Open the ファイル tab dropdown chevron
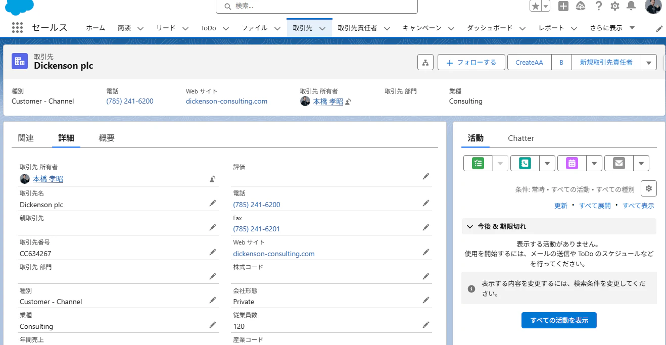666x345 pixels. (x=277, y=28)
